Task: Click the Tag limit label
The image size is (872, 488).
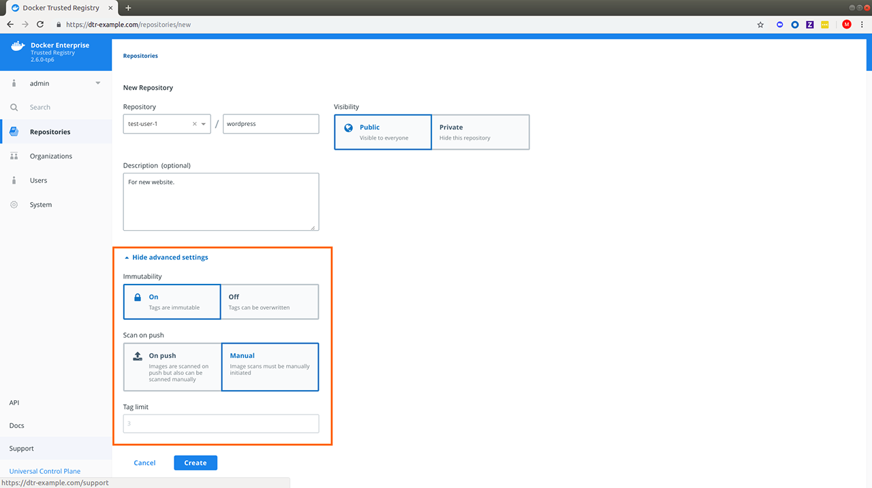Action: coord(136,407)
